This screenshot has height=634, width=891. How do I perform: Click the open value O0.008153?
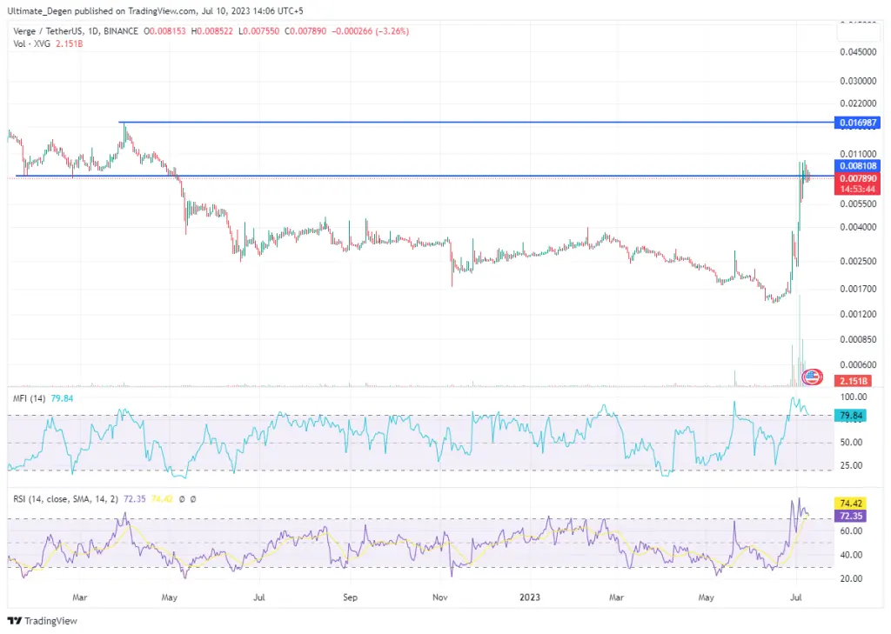[x=164, y=30]
